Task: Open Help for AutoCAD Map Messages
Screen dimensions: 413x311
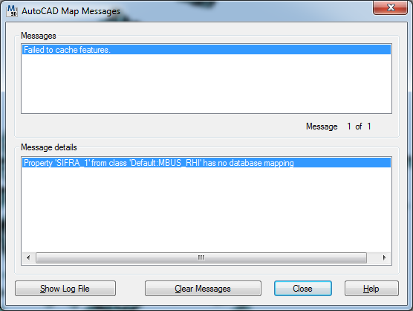Action: click(x=371, y=289)
